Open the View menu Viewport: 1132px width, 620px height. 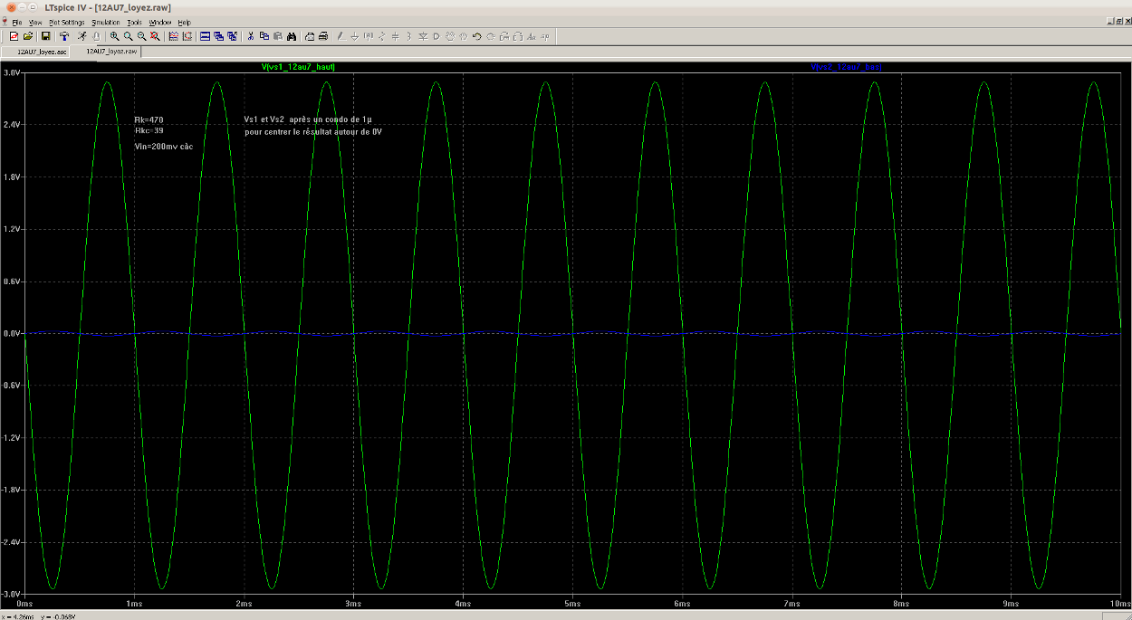pos(35,22)
